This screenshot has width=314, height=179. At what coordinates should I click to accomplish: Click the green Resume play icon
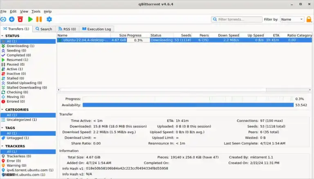(30, 20)
